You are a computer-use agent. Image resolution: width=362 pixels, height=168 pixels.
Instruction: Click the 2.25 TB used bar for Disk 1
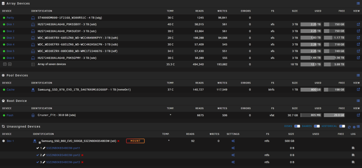click(x=311, y=25)
